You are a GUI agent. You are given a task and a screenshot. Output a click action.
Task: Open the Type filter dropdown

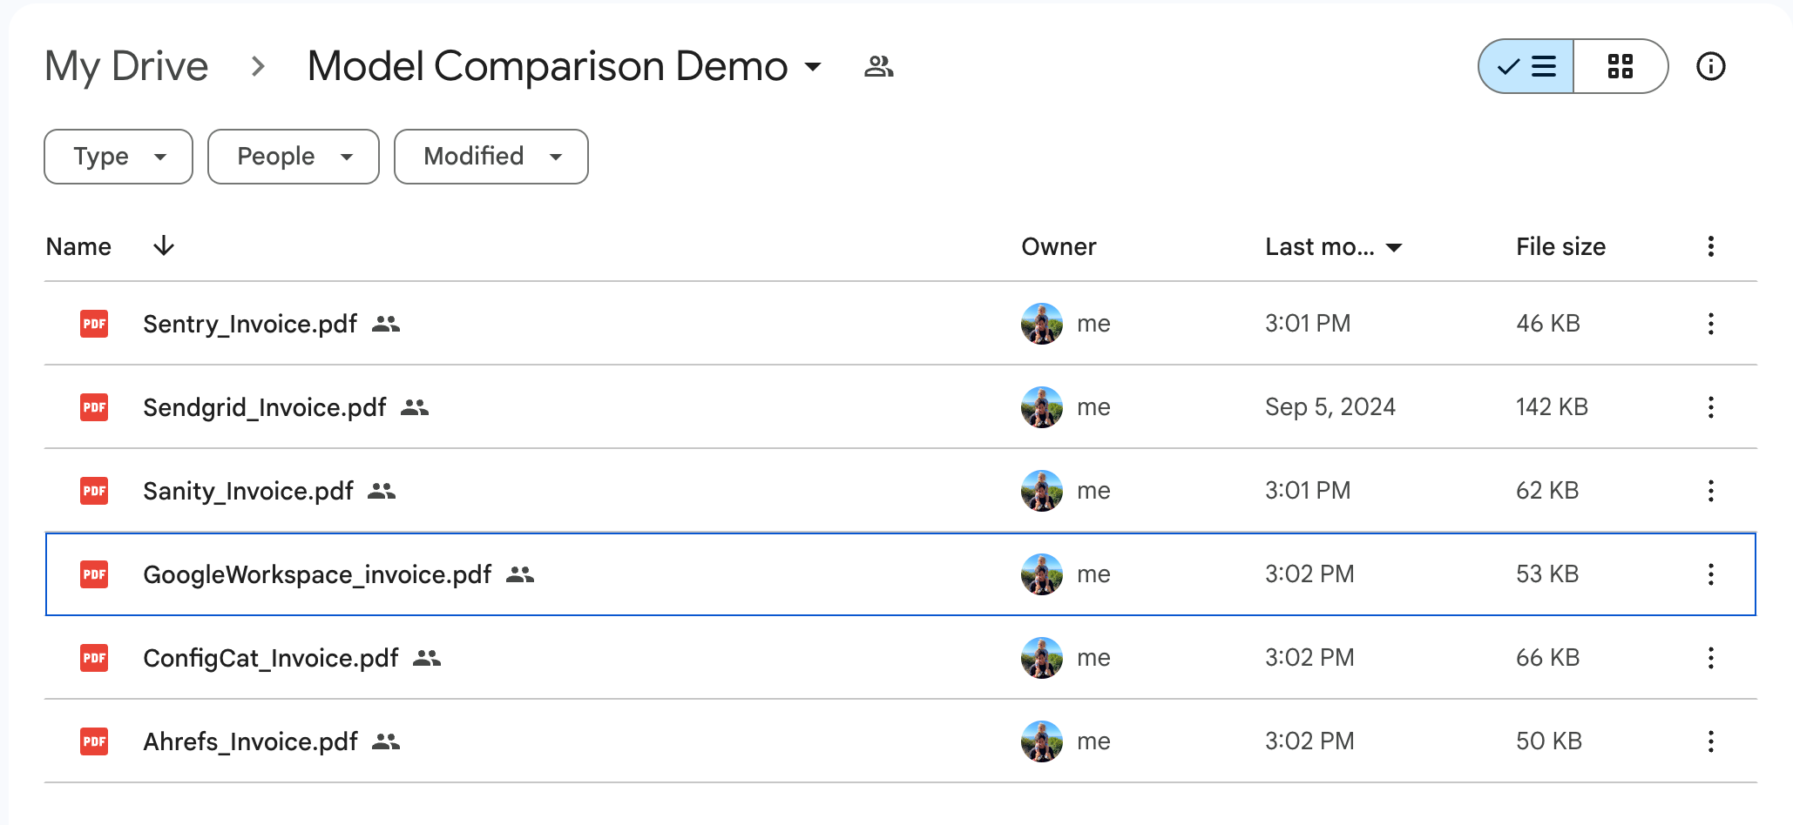118,157
